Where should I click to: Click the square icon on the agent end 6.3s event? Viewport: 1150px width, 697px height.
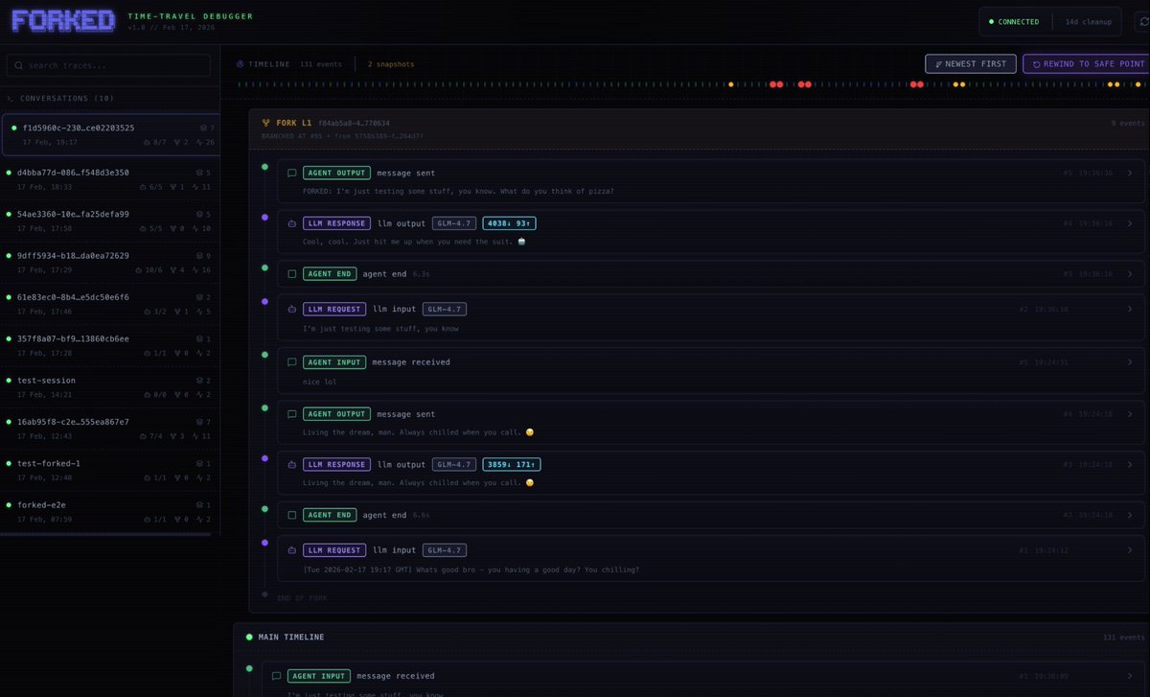pyautogui.click(x=292, y=273)
